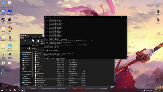Open the notification center icon
163x92 pixels.
[x=160, y=90]
